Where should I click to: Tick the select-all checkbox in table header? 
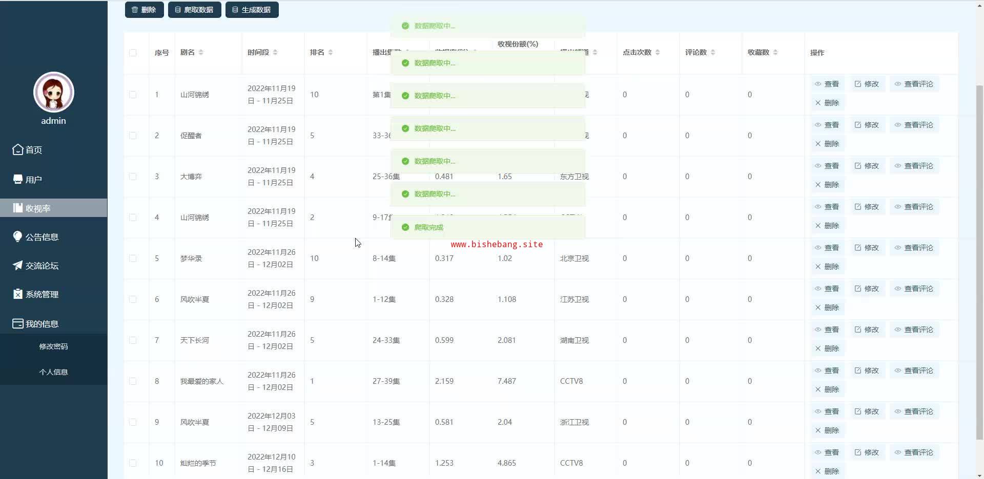pyautogui.click(x=133, y=53)
